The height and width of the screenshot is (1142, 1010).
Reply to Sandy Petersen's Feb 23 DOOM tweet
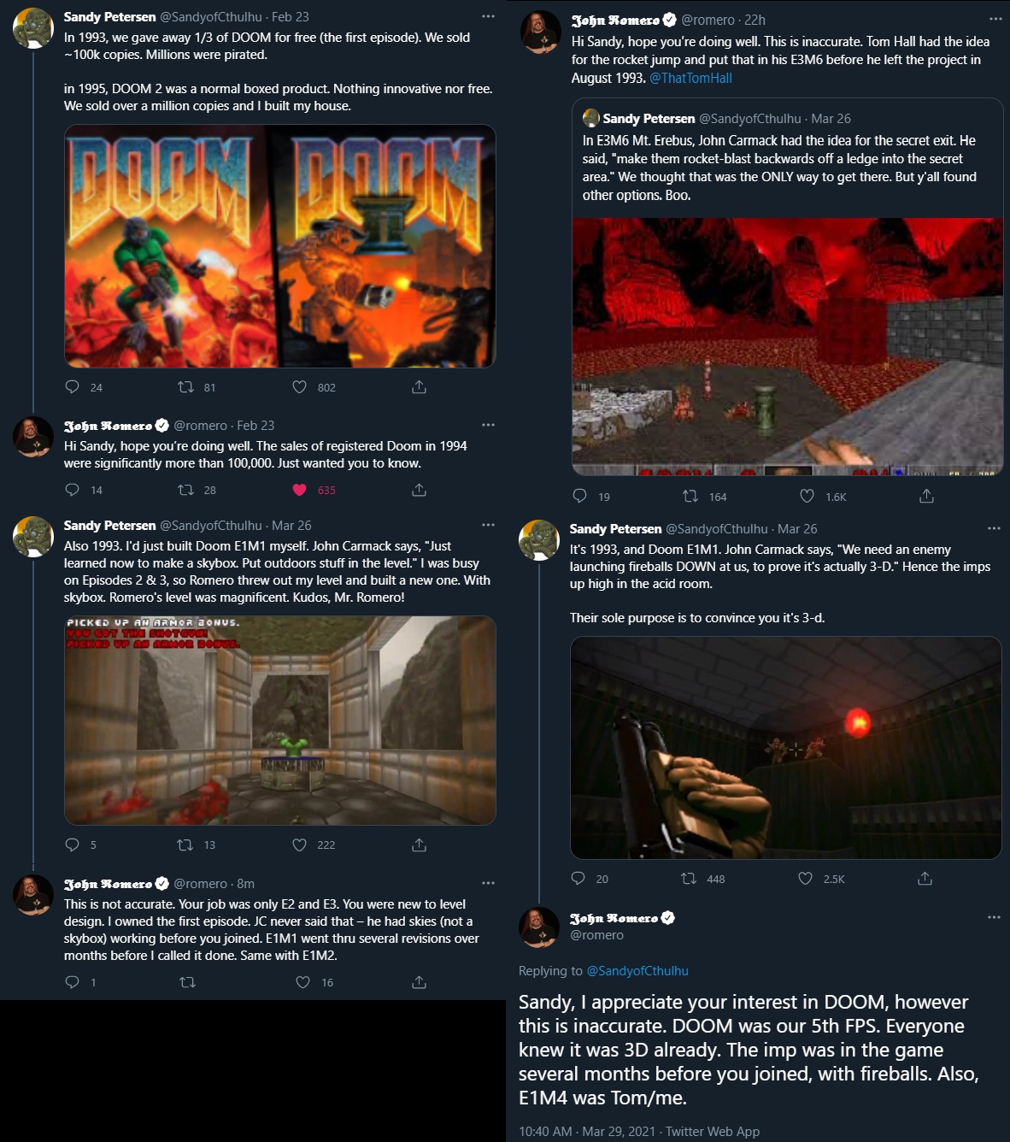click(73, 387)
